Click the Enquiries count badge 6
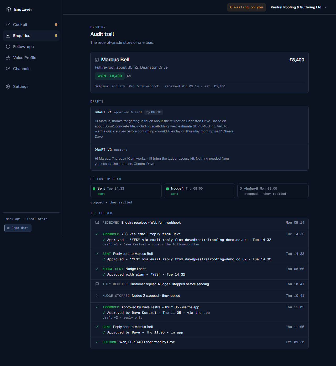The height and width of the screenshot is (366, 336). coord(56,36)
